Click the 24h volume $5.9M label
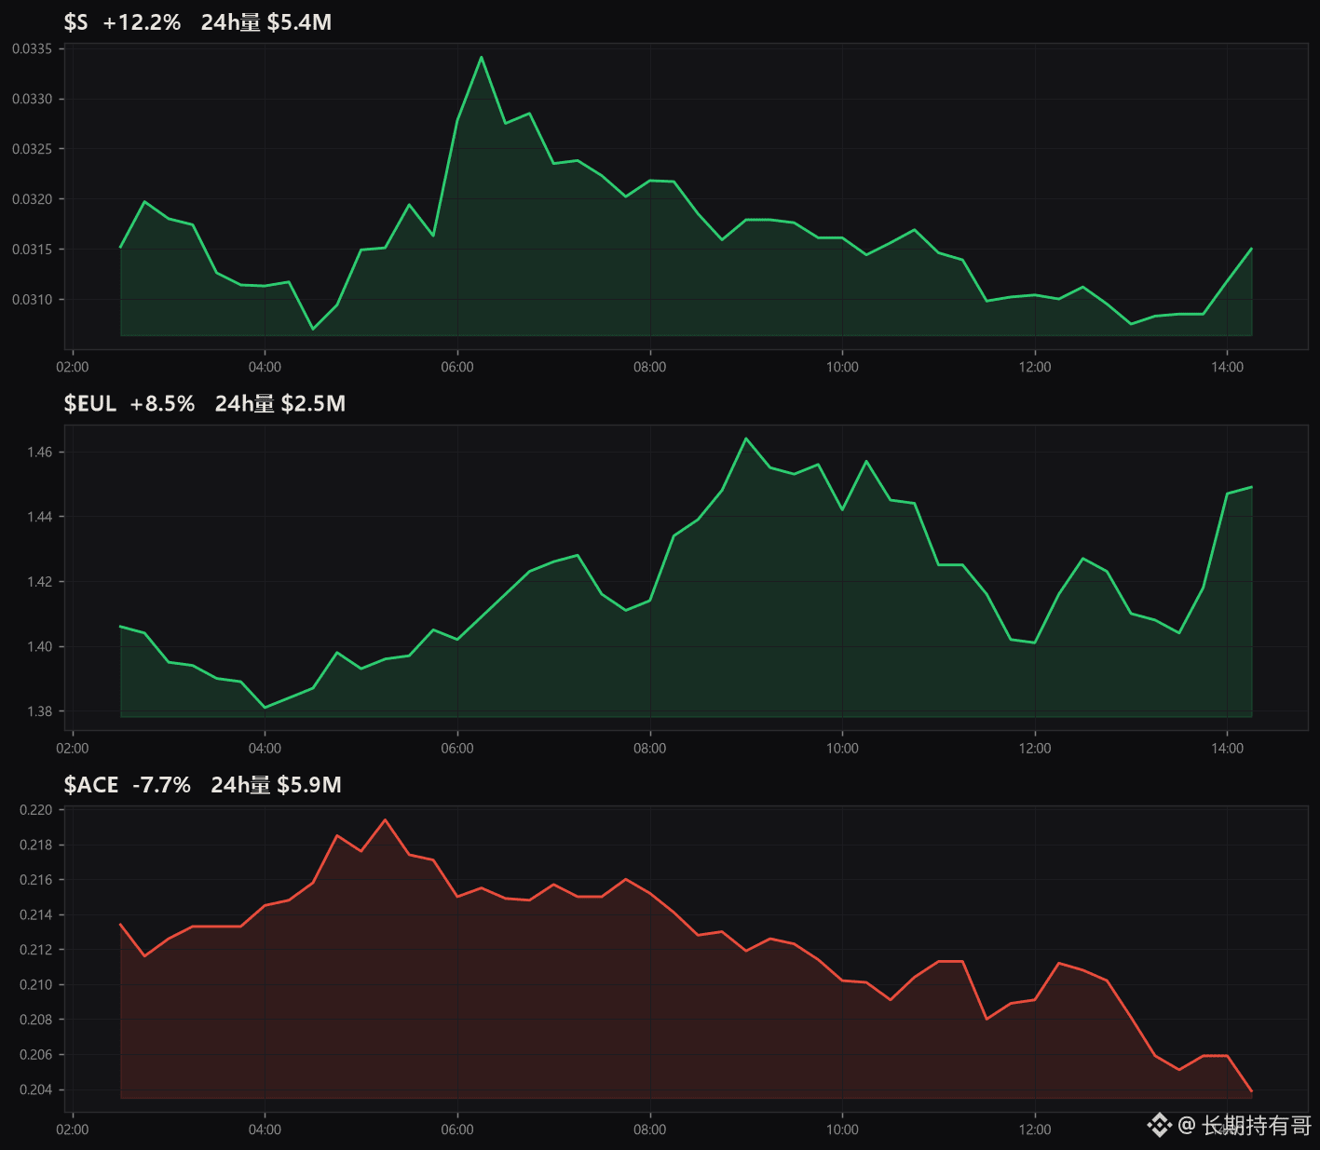This screenshot has width=1320, height=1150. (x=276, y=785)
